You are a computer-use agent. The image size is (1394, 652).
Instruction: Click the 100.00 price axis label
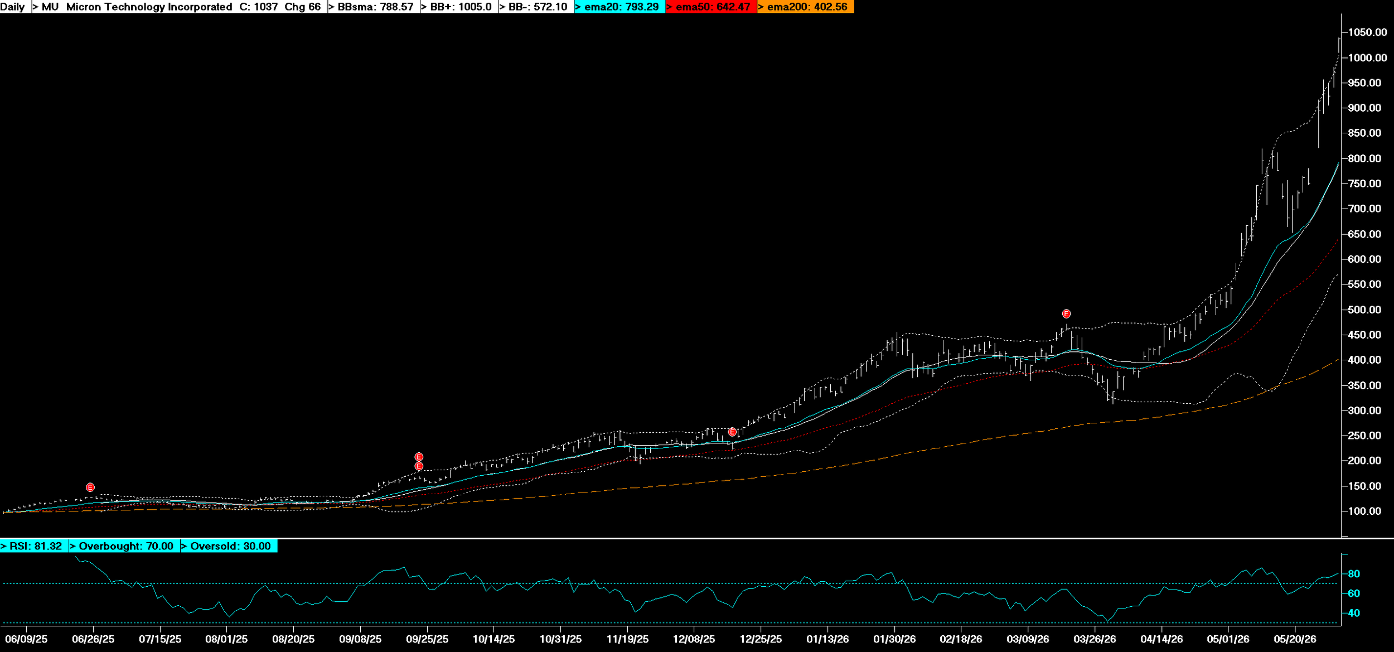[x=1365, y=511]
